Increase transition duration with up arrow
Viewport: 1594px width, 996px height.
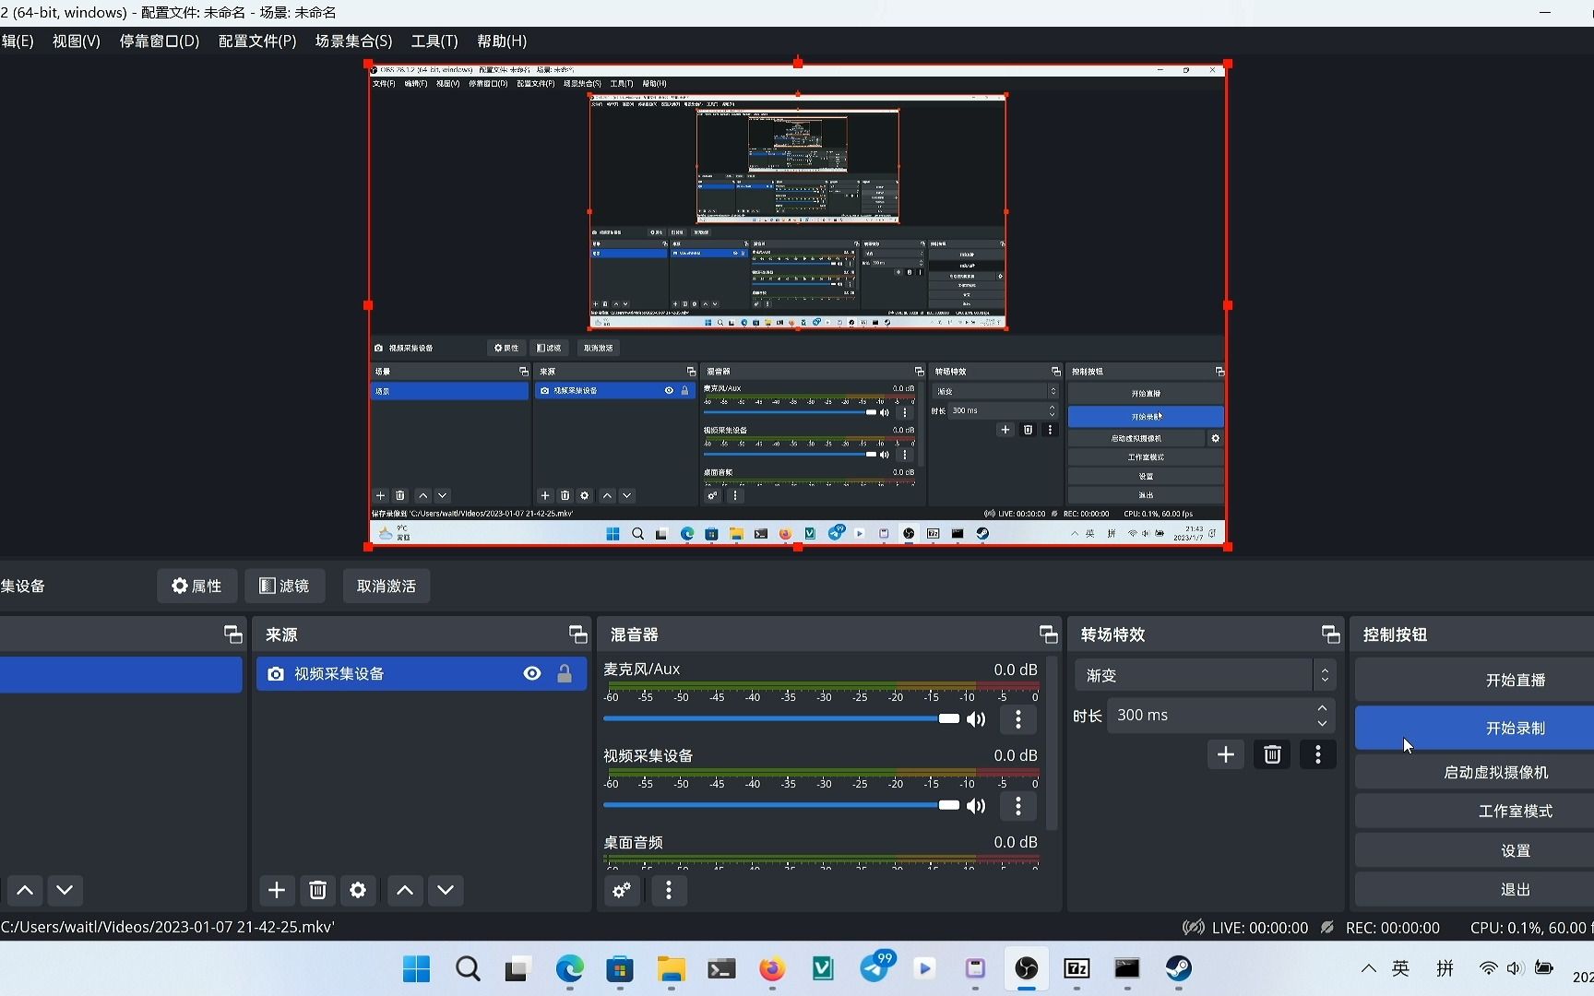(1322, 708)
